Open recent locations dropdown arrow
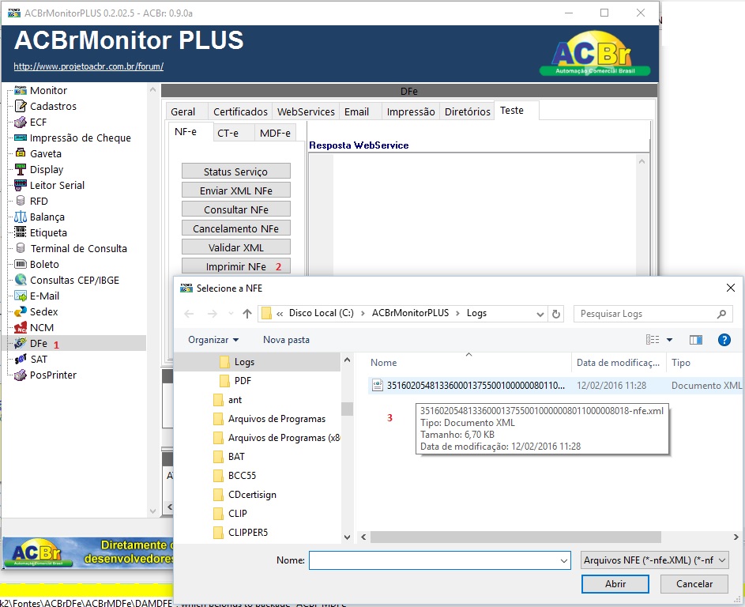This screenshot has height=607, width=745. (x=231, y=314)
